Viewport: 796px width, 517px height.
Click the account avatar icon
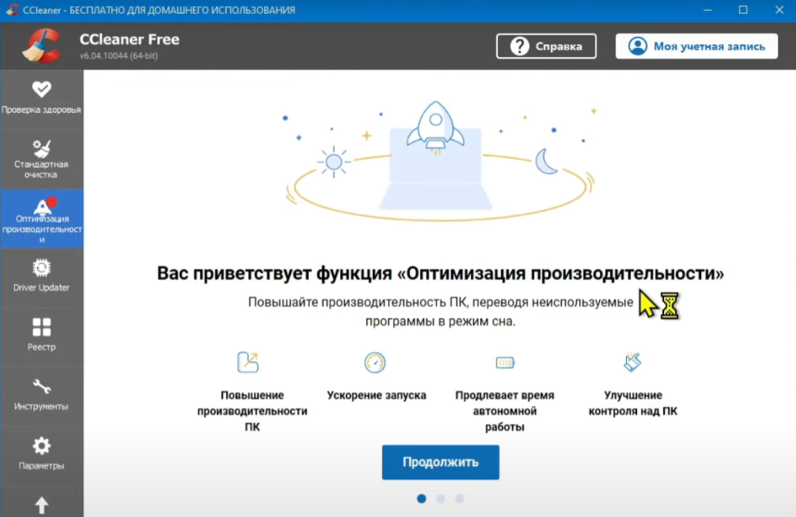[x=638, y=46]
